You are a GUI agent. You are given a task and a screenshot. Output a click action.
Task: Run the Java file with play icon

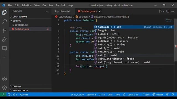pos(160,11)
